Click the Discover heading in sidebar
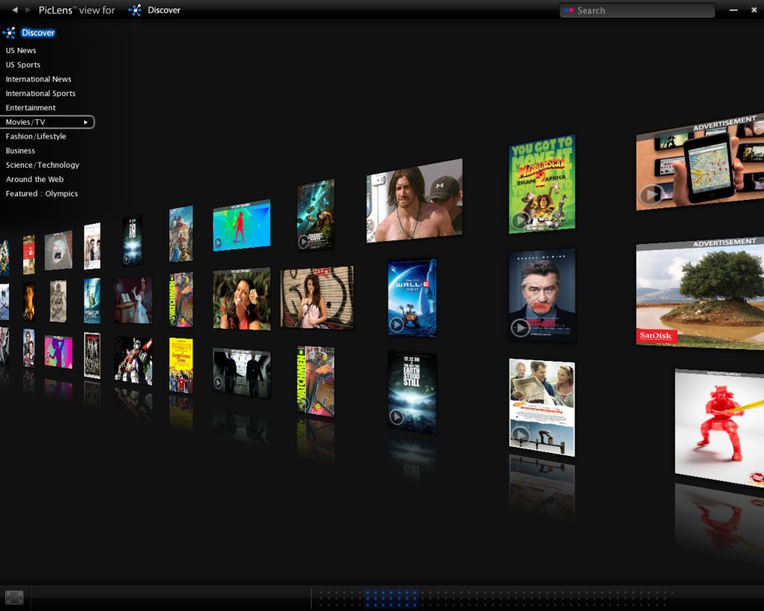764x611 pixels. pyautogui.click(x=38, y=33)
